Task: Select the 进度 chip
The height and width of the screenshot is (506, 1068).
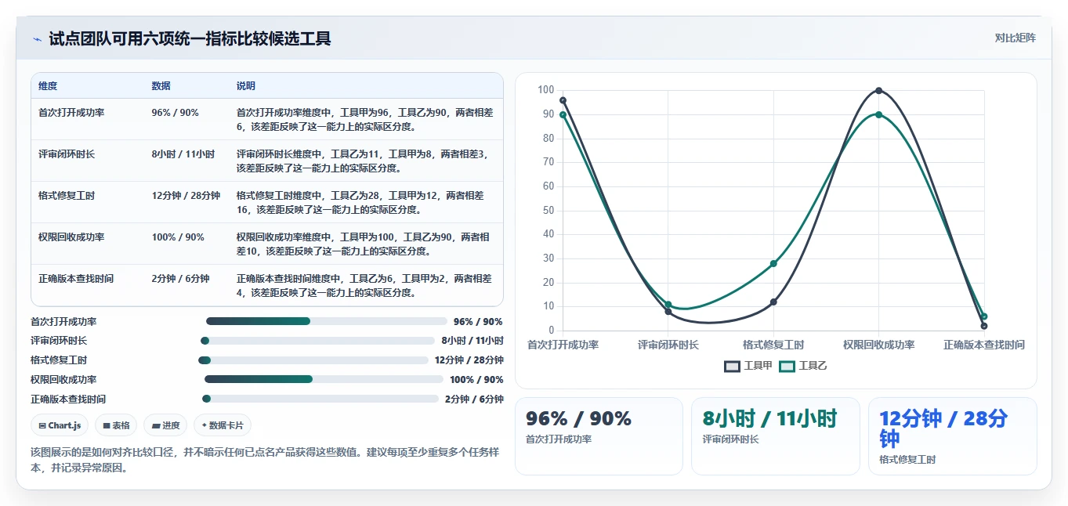Action: coord(165,425)
